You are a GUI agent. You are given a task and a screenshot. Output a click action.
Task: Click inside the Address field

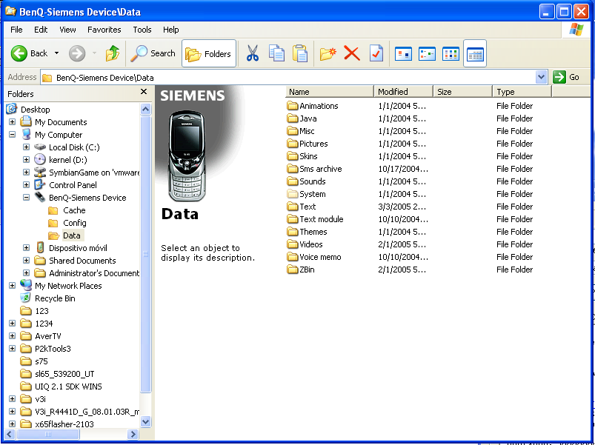288,78
